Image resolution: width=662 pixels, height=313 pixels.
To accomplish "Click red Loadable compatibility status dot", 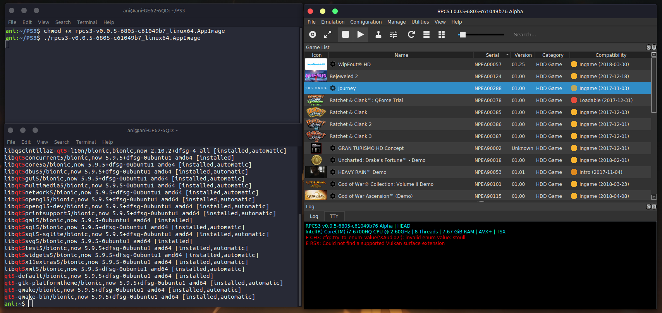I will click(x=574, y=100).
